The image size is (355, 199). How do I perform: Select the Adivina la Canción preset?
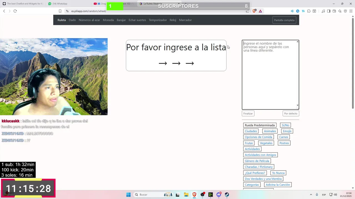(x=278, y=185)
